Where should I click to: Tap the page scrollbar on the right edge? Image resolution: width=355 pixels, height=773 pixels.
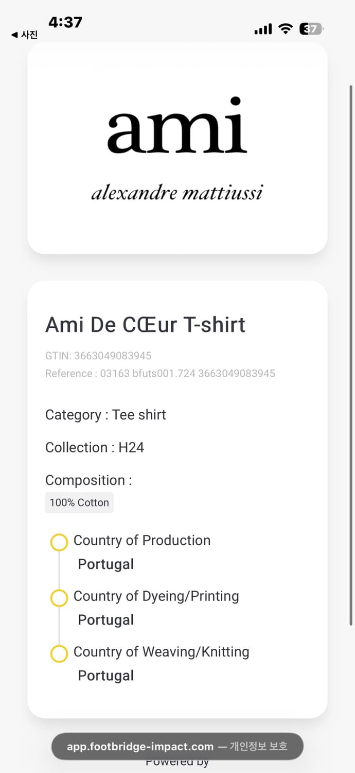pyautogui.click(x=351, y=356)
